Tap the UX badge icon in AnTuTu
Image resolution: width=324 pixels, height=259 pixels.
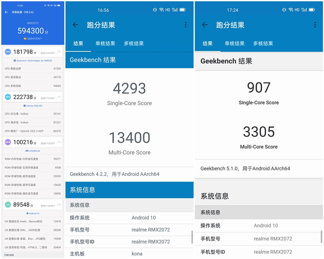coord(8,204)
